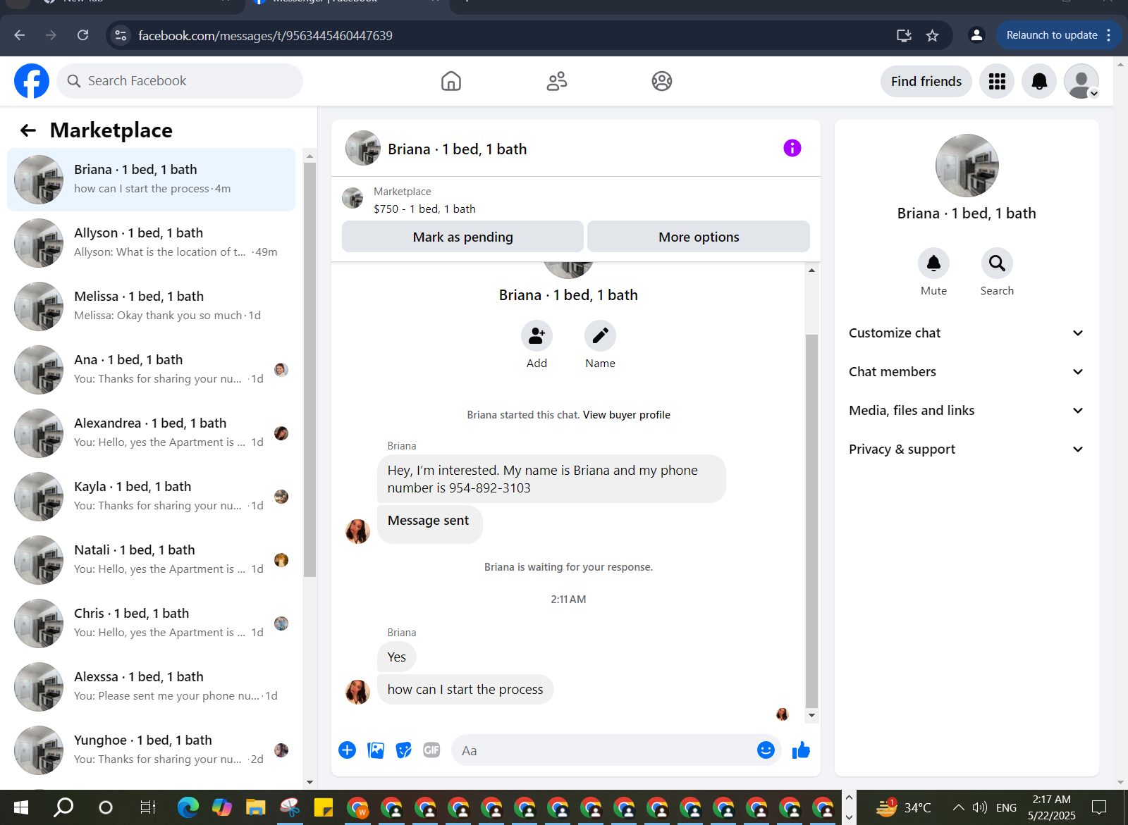Bookmark this page with the star icon

(x=932, y=35)
